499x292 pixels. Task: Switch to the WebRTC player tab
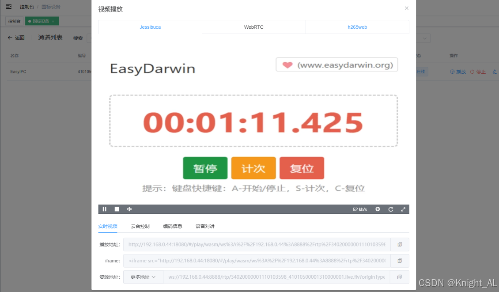tap(253, 27)
